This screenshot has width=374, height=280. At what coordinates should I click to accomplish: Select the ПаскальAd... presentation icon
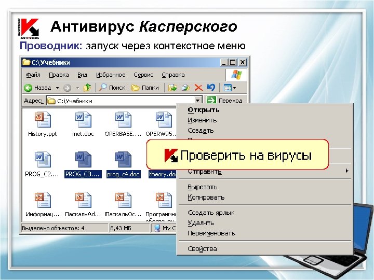click(x=83, y=200)
